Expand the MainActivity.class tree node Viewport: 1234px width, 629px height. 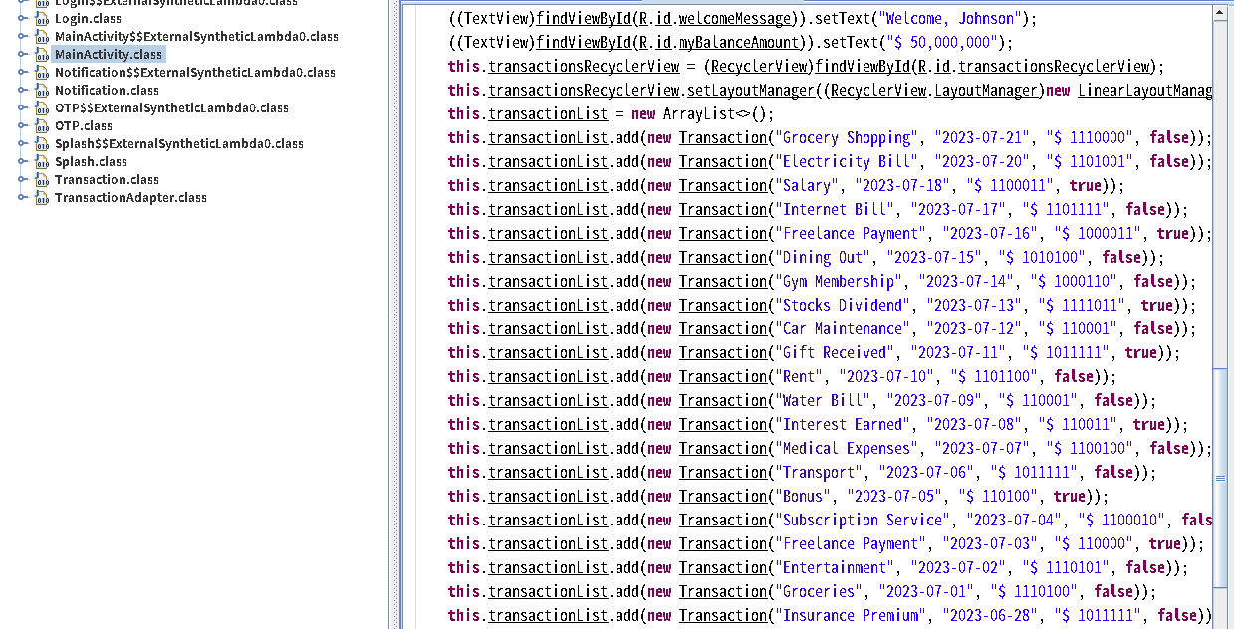coord(23,55)
